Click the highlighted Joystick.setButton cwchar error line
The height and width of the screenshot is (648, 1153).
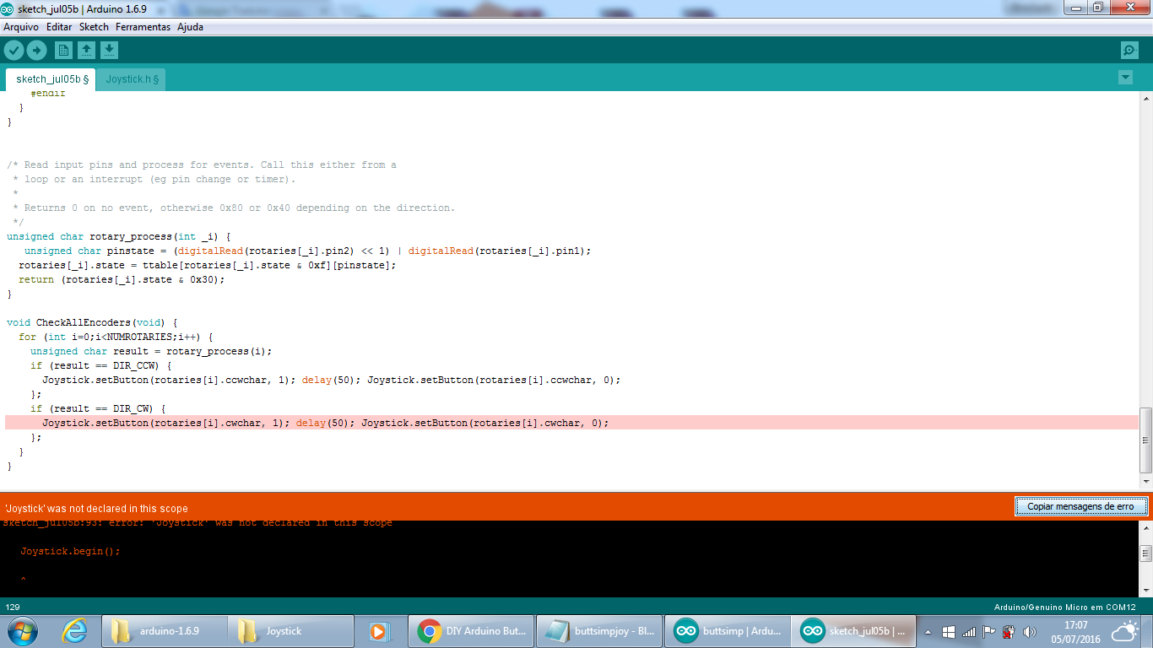point(571,423)
